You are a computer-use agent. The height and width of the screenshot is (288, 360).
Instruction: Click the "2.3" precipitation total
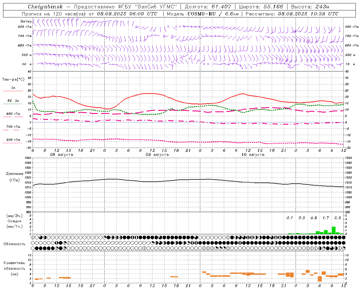tap(337, 218)
